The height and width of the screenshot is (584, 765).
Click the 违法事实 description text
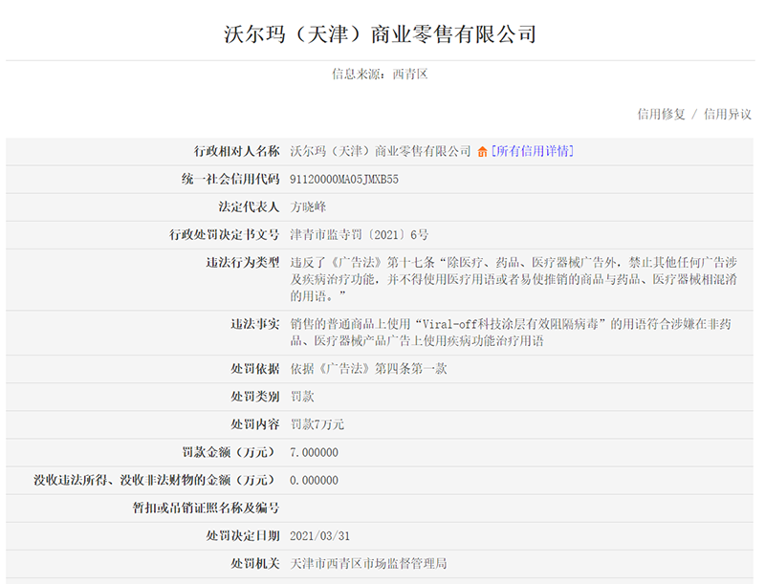click(x=511, y=333)
